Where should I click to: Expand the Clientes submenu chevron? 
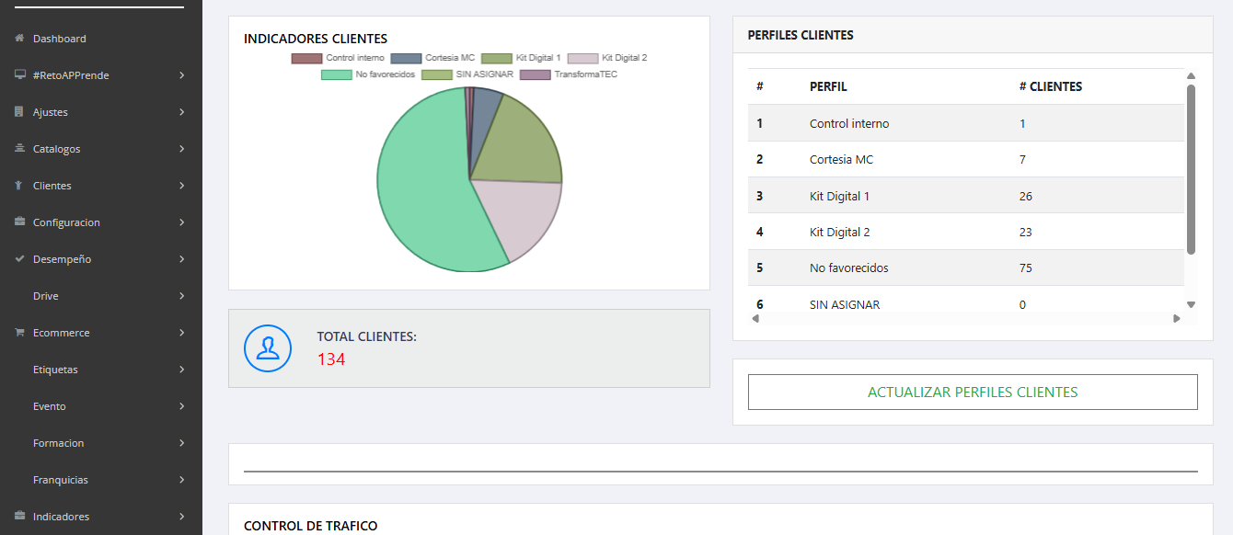coord(182,186)
